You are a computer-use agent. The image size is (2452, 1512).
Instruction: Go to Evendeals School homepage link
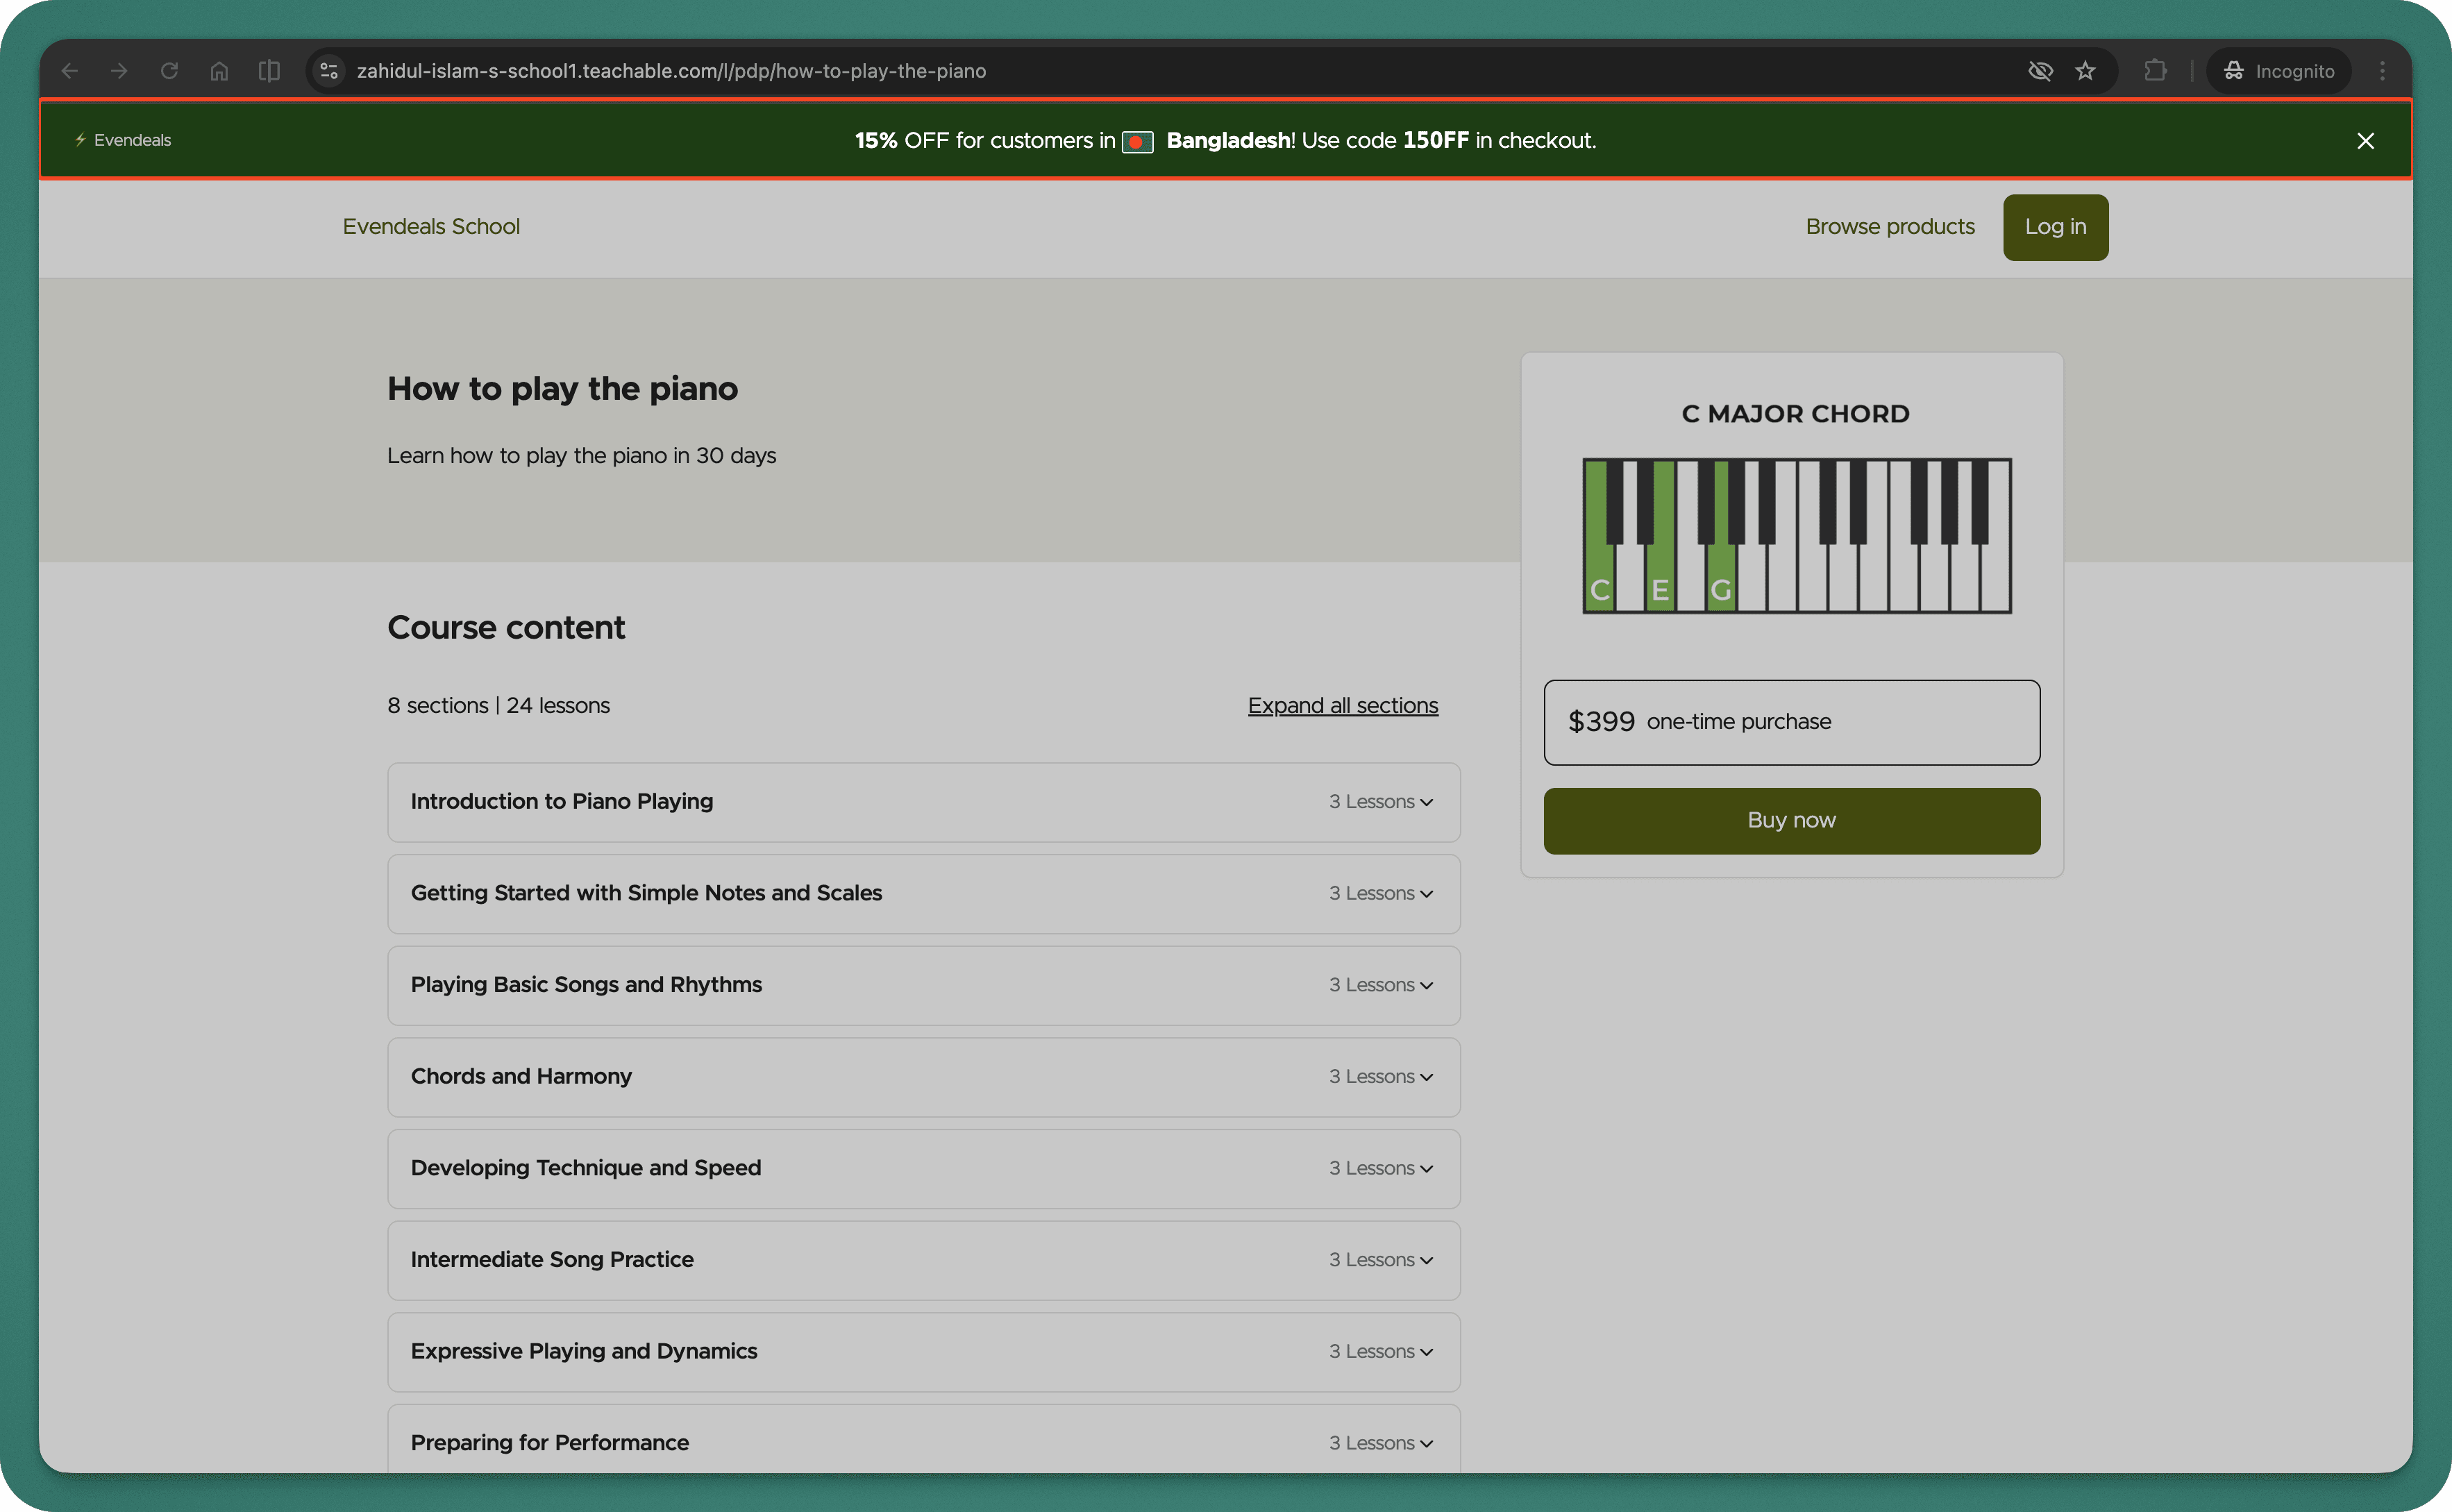coord(431,227)
